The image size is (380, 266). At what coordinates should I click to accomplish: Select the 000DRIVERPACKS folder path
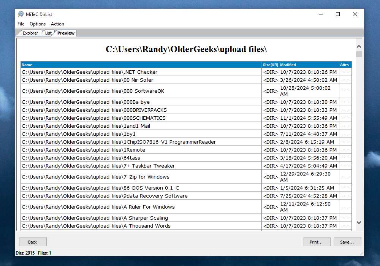pyautogui.click(x=94, y=110)
